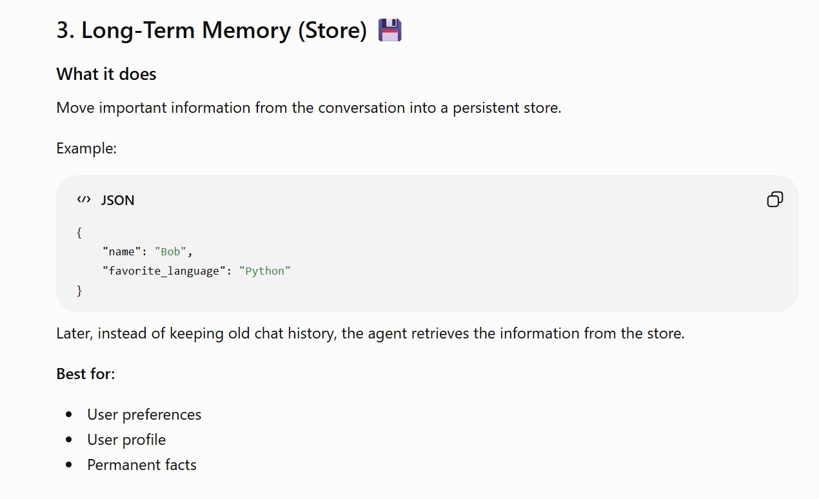Viewport: 819px width, 499px height.
Task: Click the floppy disk emoji in heading
Action: pos(390,30)
